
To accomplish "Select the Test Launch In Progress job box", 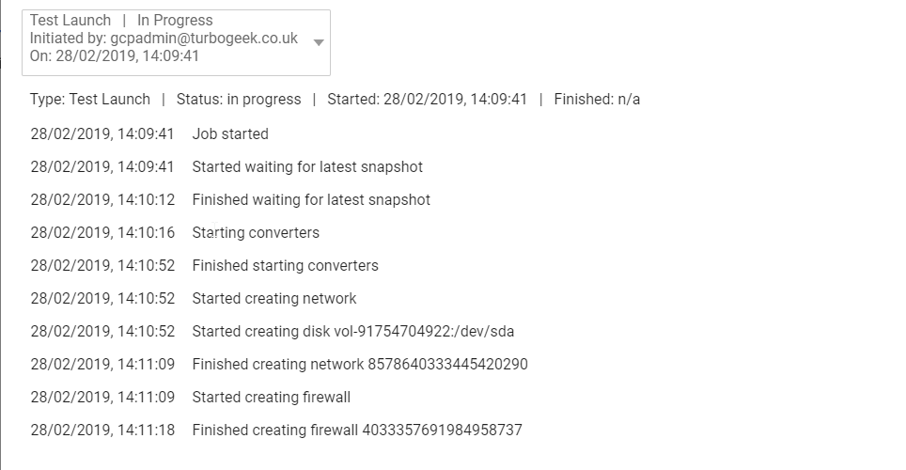I will (177, 43).
